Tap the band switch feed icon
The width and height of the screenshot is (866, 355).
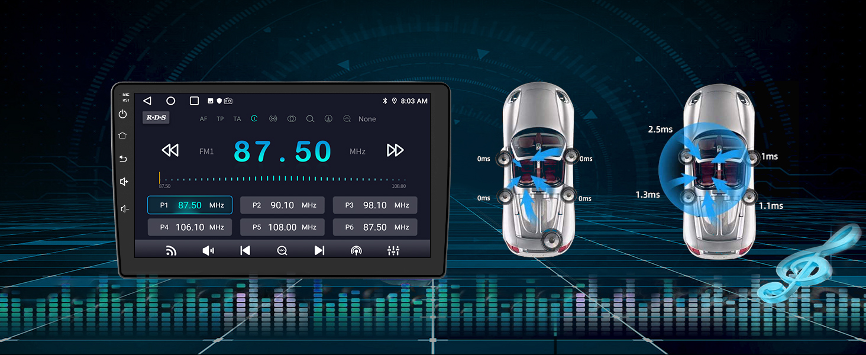coord(171,250)
